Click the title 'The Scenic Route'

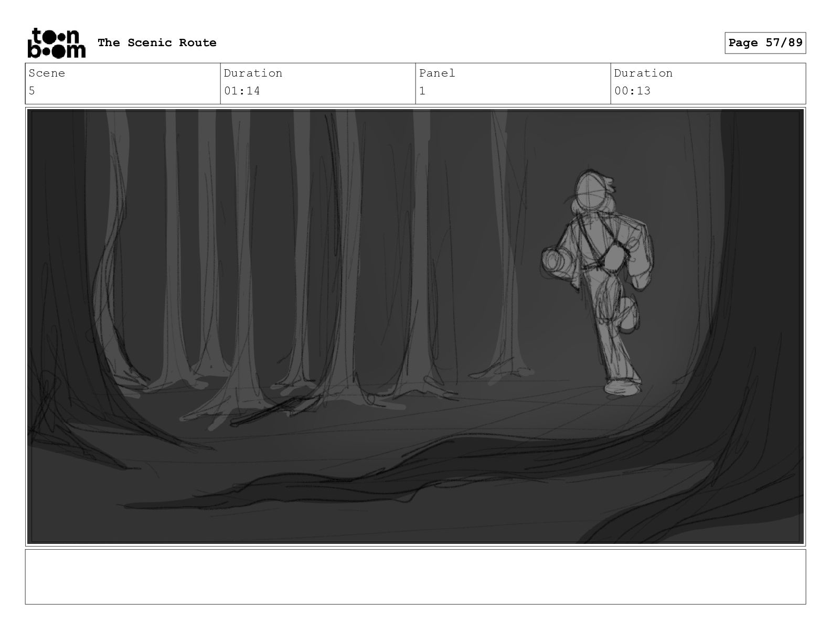[157, 43]
